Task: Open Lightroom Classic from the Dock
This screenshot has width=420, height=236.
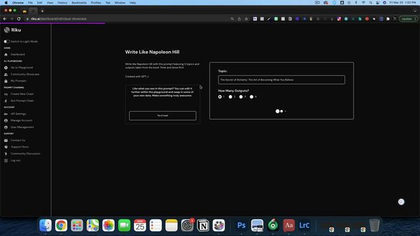Action: coord(304,226)
